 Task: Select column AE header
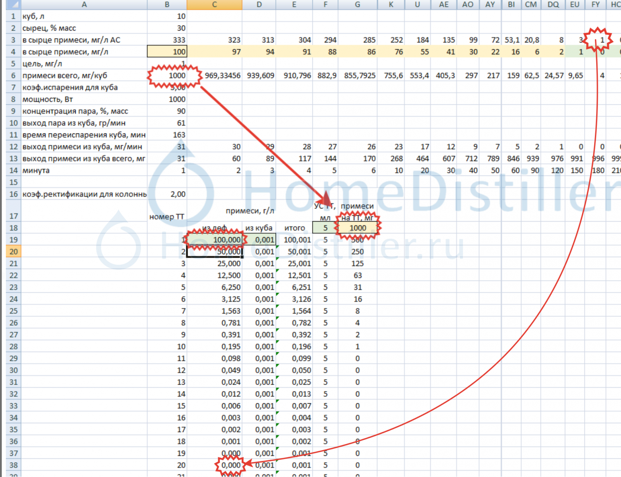click(x=444, y=5)
